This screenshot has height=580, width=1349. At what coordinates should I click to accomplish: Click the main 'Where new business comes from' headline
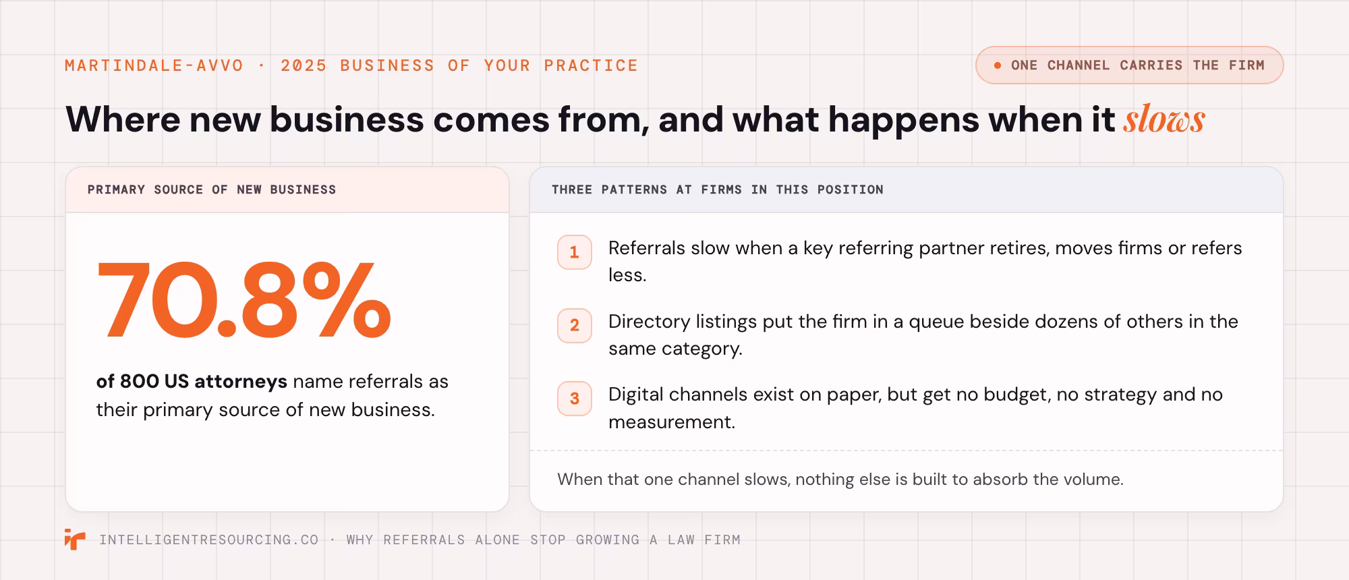pos(635,119)
